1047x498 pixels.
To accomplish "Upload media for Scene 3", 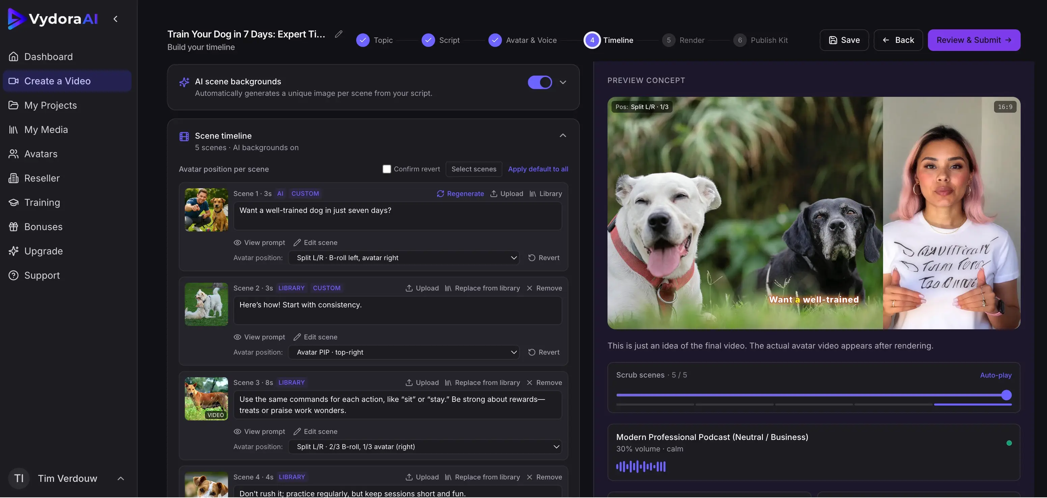I will pyautogui.click(x=422, y=383).
